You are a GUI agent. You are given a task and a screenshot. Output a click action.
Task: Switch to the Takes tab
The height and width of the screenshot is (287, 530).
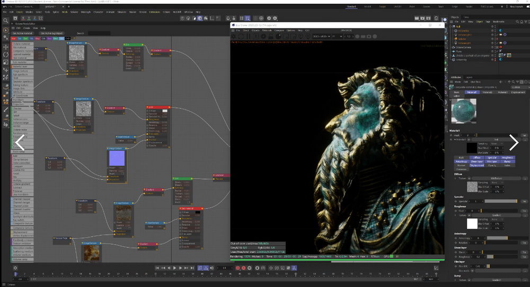pos(466,17)
